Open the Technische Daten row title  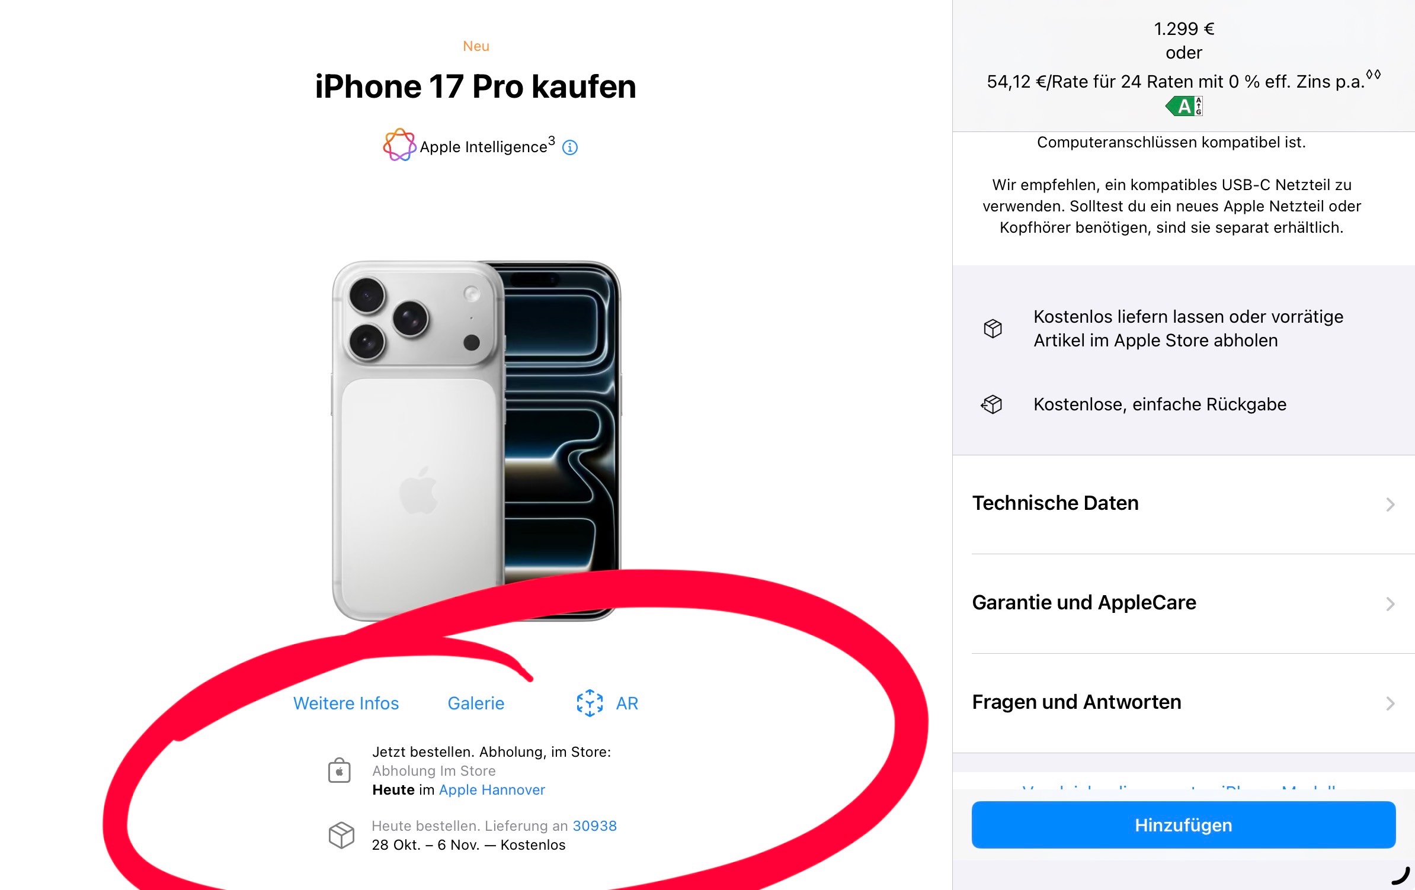coord(1055,503)
